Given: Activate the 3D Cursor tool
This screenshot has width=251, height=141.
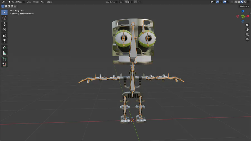Looking at the screenshot, I should [4, 18].
